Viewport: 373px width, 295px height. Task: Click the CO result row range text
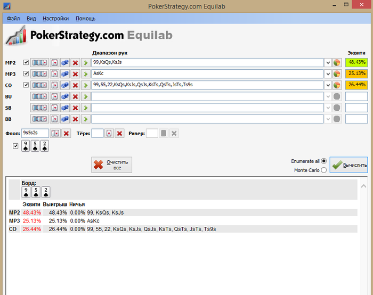point(151,229)
